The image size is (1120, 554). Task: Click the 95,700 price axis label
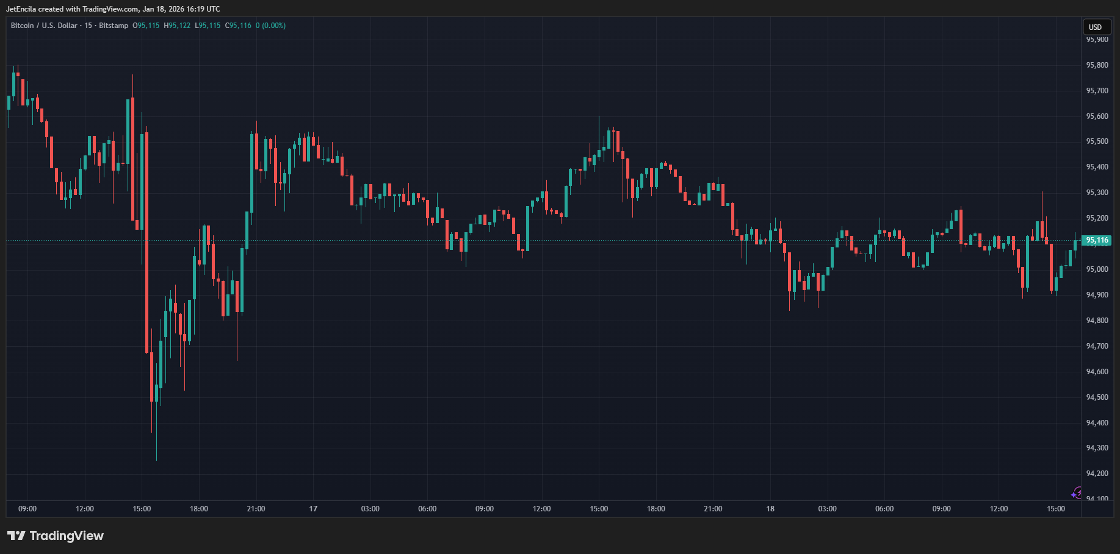[x=1097, y=91]
